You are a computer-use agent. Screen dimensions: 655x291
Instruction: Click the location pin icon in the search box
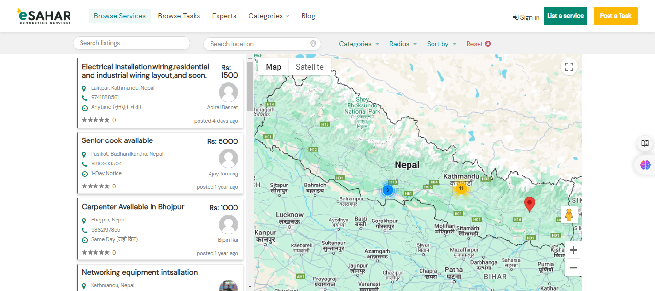(x=313, y=44)
